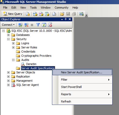
Task: Expand the SQL Server Agent node
Action: point(8,85)
